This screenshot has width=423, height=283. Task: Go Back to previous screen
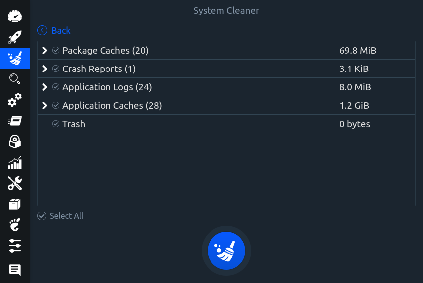[54, 30]
